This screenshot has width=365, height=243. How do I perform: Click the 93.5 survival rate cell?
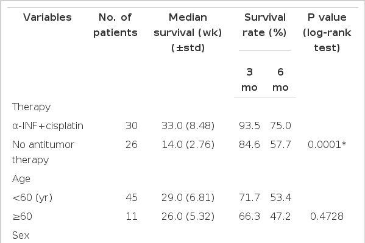pos(249,126)
